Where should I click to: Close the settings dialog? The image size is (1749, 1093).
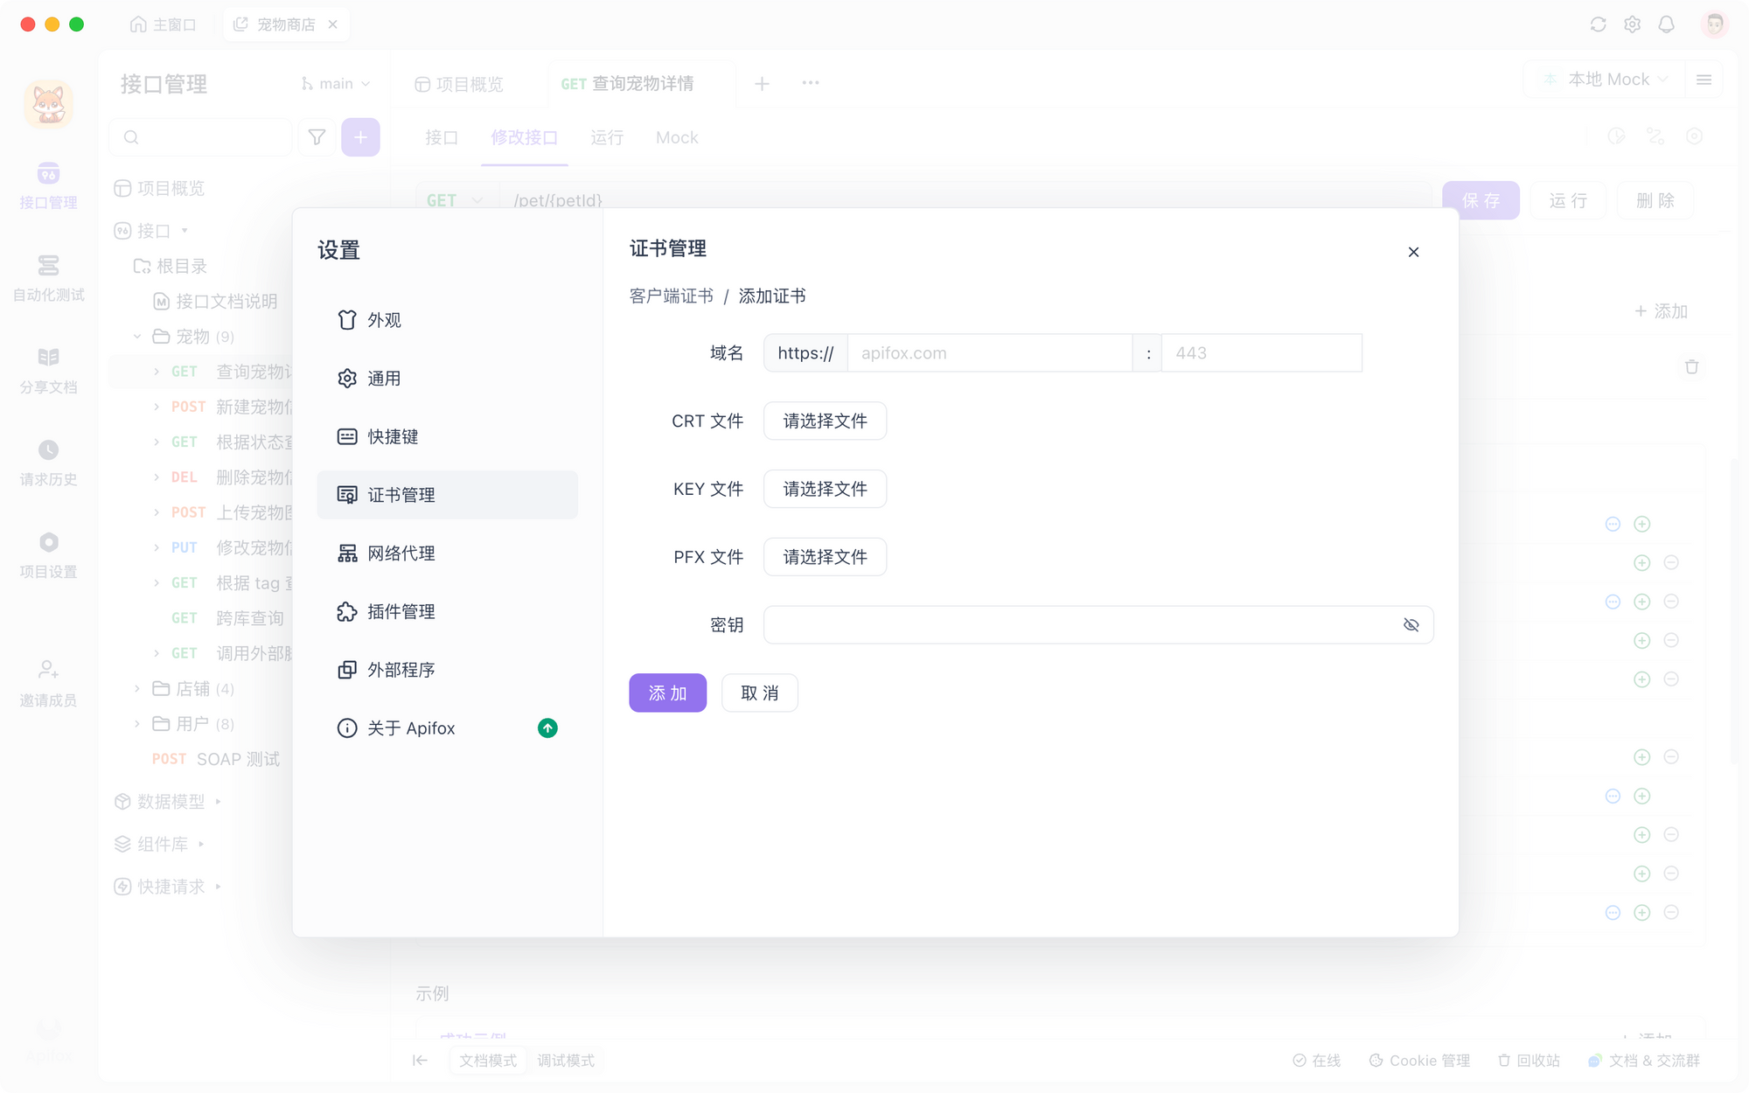1413,252
